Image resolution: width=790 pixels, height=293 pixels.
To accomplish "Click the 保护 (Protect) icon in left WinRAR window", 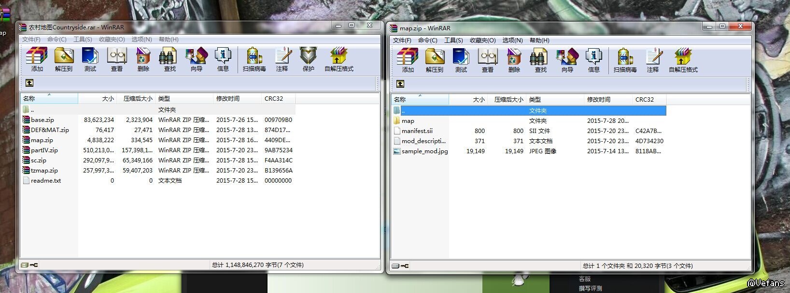I will click(308, 59).
